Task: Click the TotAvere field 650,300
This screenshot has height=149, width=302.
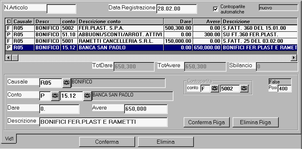Action: [x=205, y=66]
